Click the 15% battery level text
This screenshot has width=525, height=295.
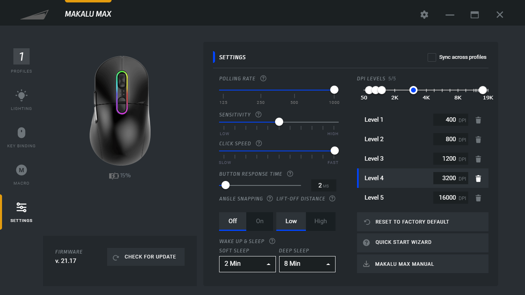(x=125, y=176)
